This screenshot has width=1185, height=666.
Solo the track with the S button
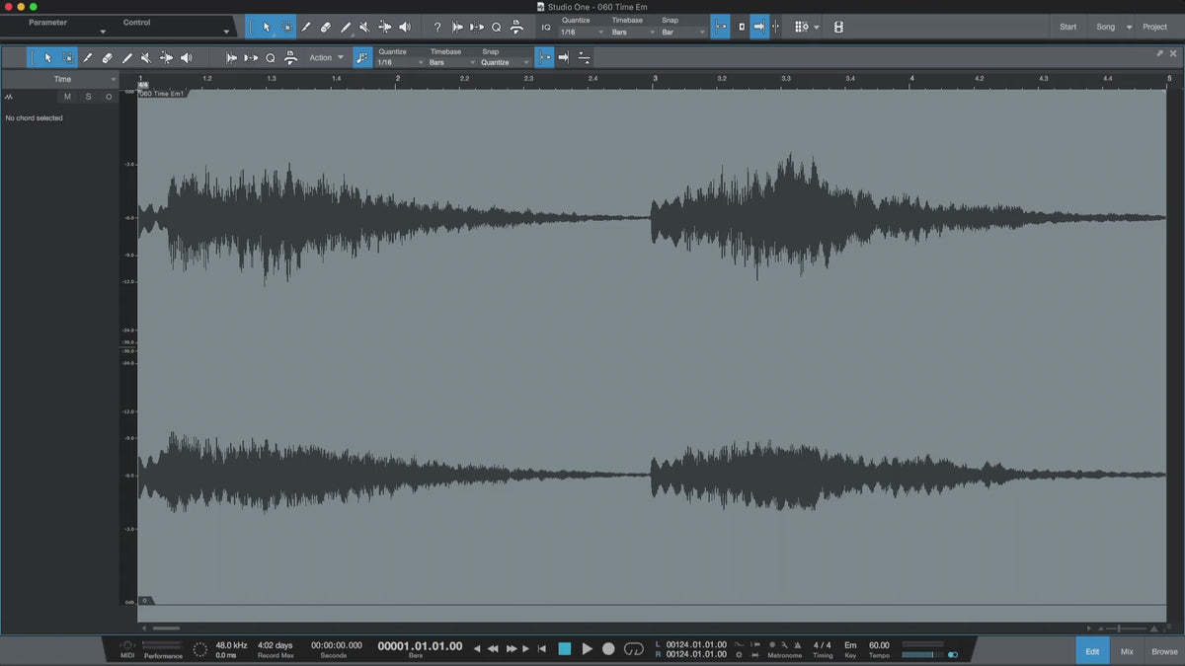pyautogui.click(x=88, y=97)
